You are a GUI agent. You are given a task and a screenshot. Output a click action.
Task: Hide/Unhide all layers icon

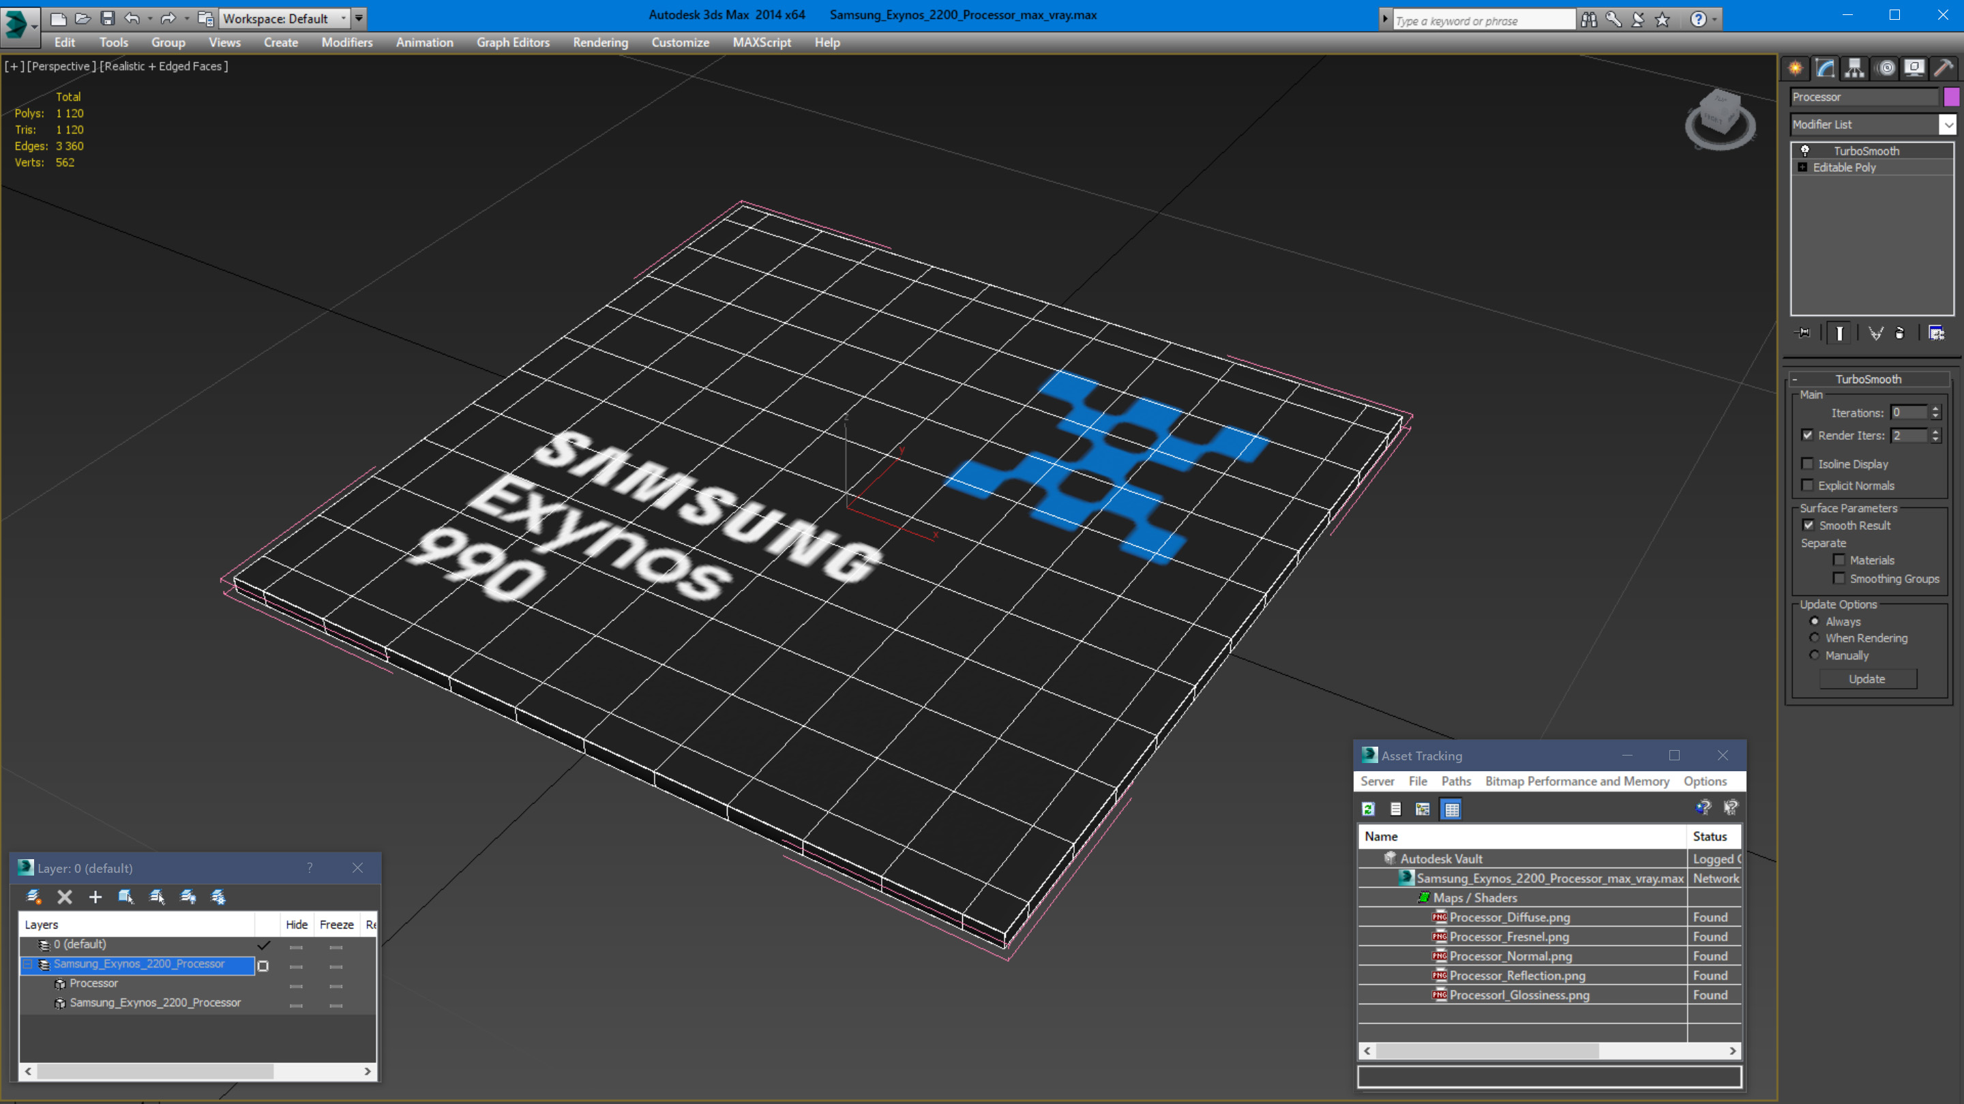click(x=188, y=897)
